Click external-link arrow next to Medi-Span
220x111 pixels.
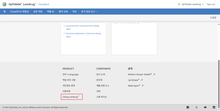pos(142,86)
